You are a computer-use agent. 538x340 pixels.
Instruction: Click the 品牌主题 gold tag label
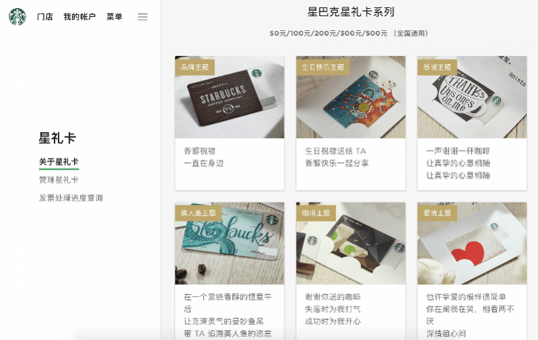195,67
